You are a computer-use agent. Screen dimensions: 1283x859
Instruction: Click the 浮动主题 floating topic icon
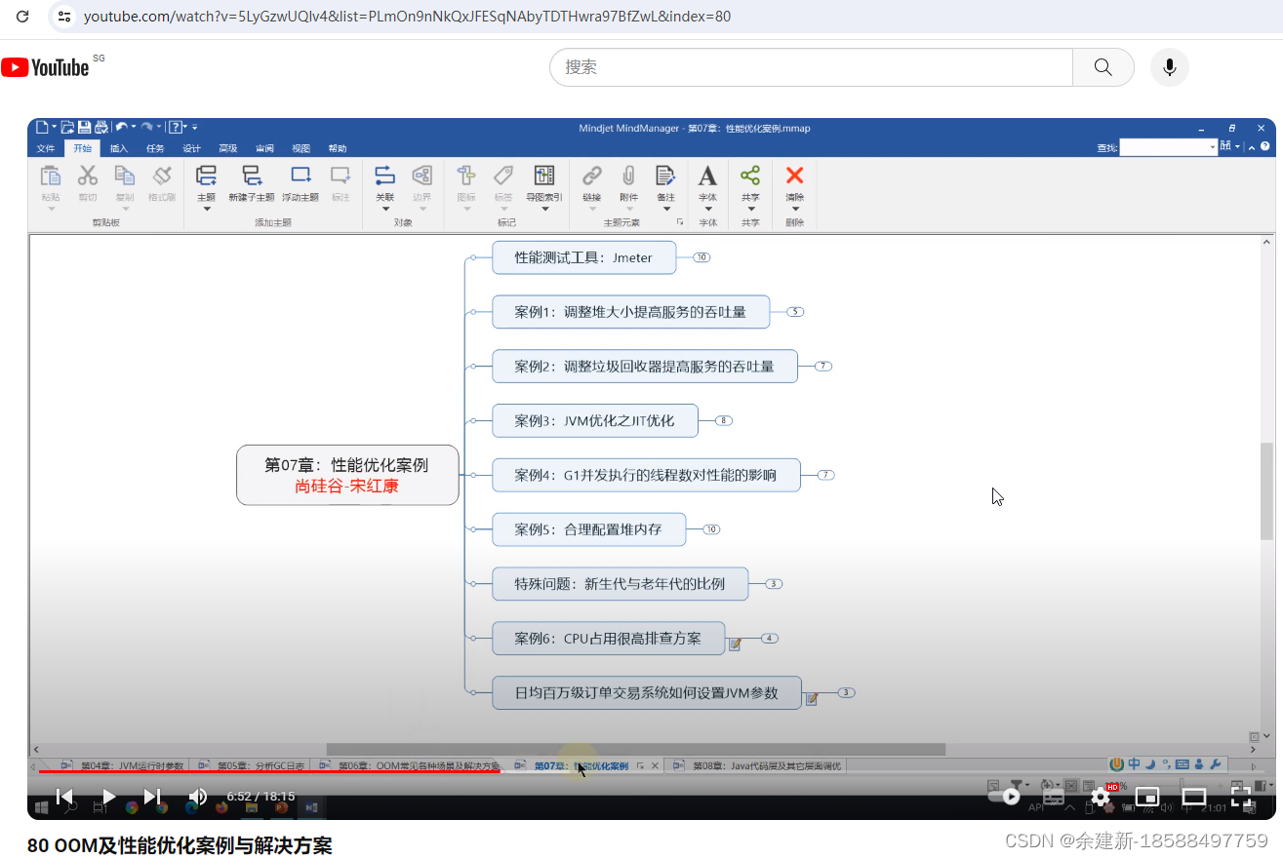[301, 176]
